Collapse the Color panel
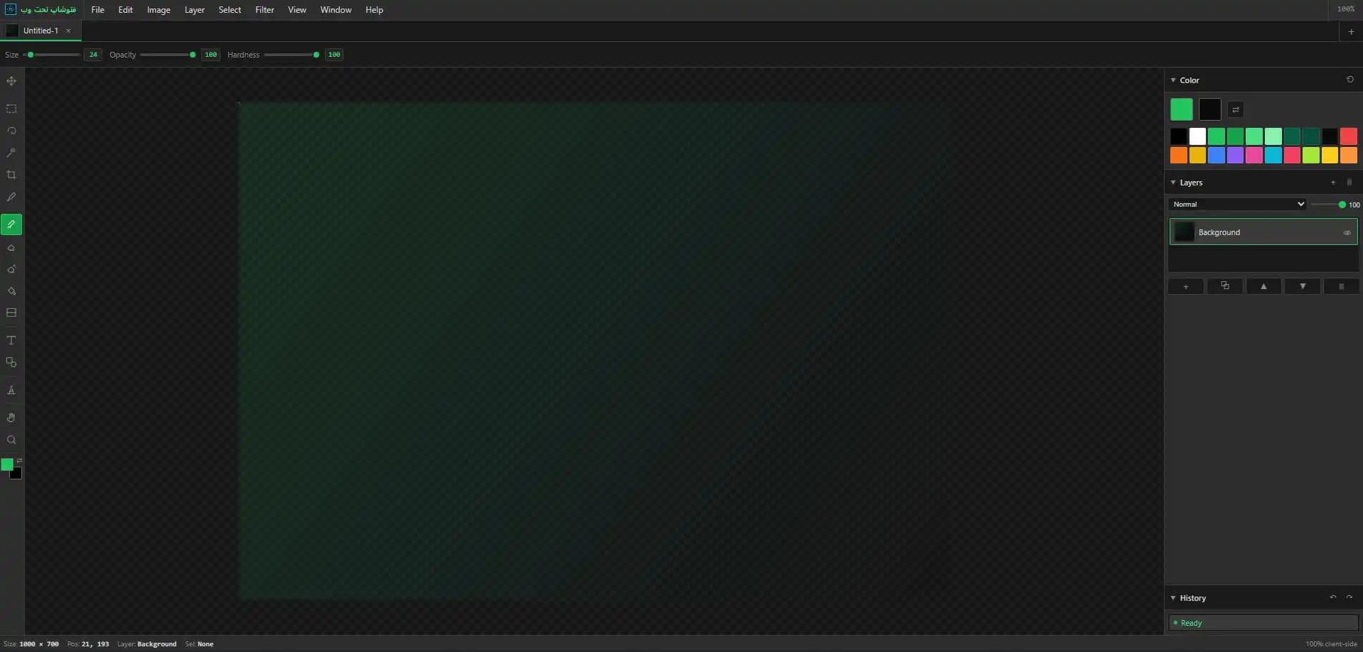 1173,80
